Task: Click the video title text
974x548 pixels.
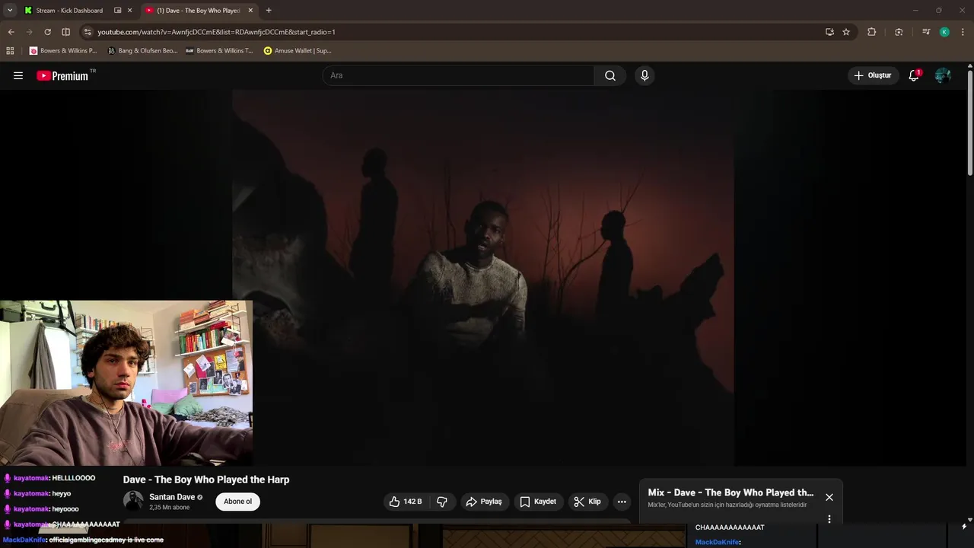Action: pos(206,479)
